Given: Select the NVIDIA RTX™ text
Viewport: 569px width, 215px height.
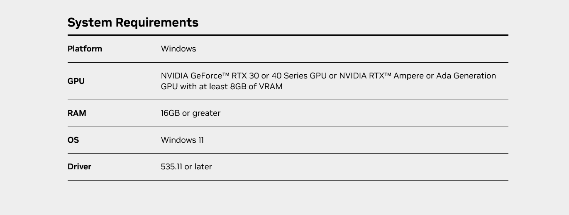Looking at the screenshot, I should (366, 76).
